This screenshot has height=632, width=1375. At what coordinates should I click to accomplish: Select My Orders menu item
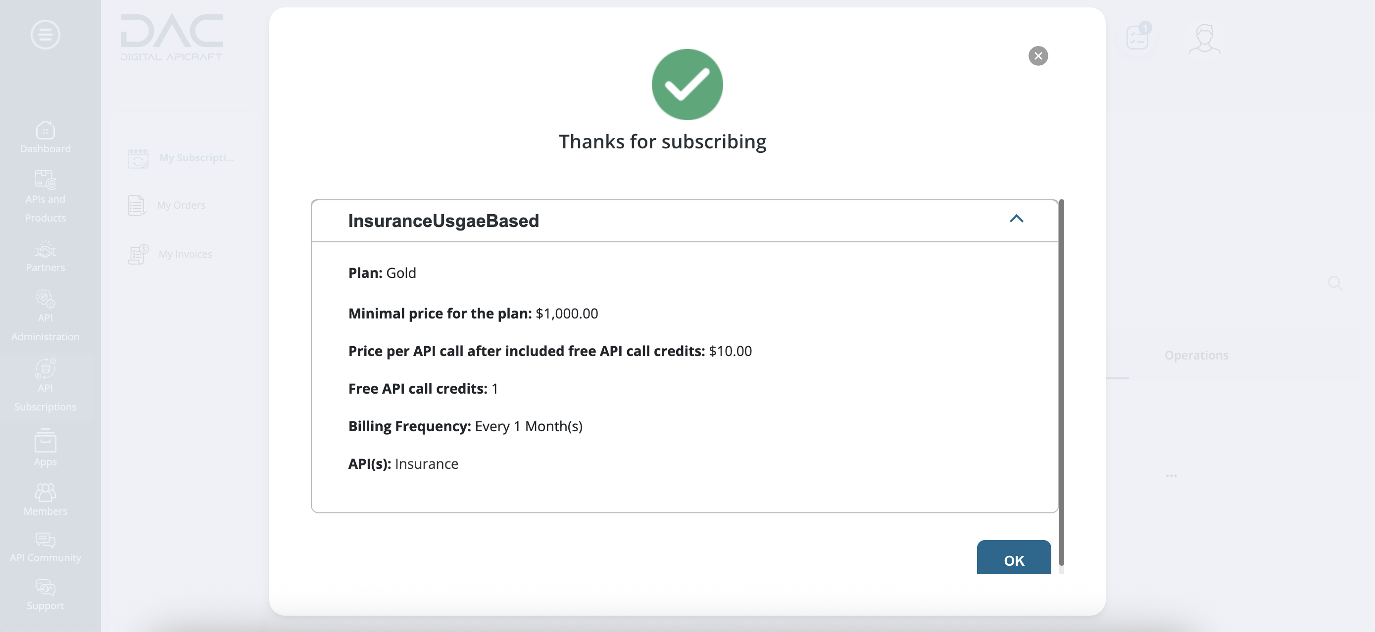coord(166,205)
